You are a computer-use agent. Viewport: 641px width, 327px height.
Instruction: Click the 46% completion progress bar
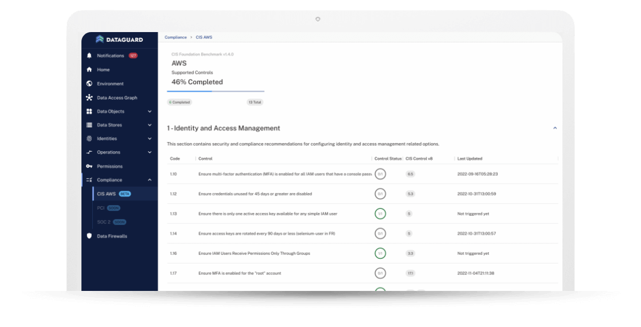click(216, 92)
